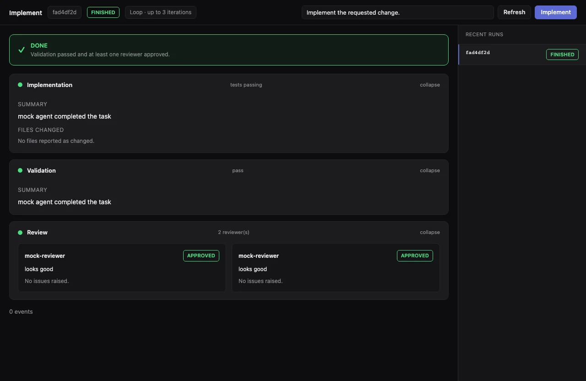This screenshot has height=381, width=586.
Task: Collapse the Validation section
Action: (x=430, y=170)
